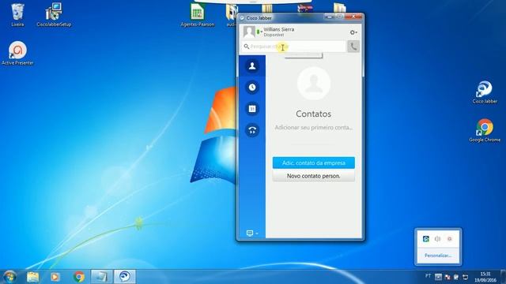Open the Windows Start menu

pos(9,277)
